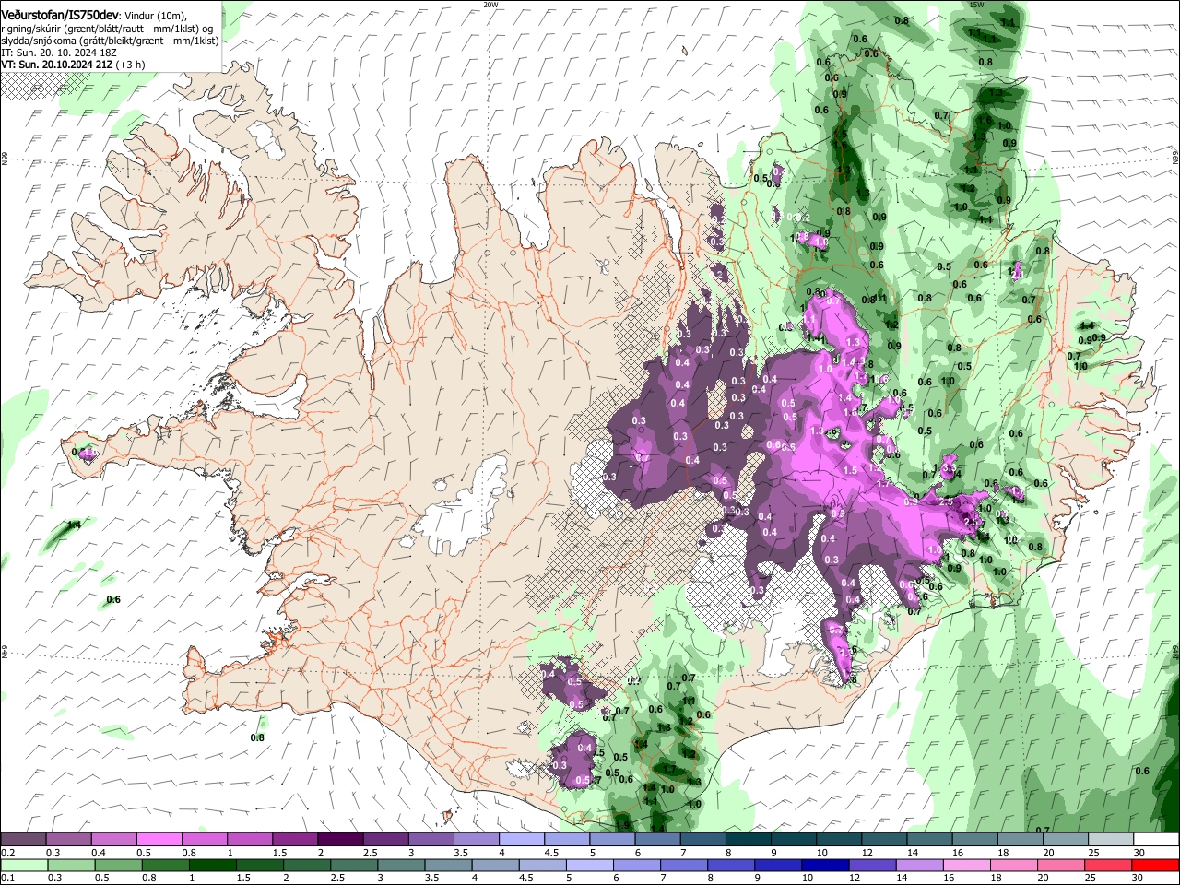Select rain legend swatch between 5 and 6
The width and height of the screenshot is (1180, 885).
point(590,866)
